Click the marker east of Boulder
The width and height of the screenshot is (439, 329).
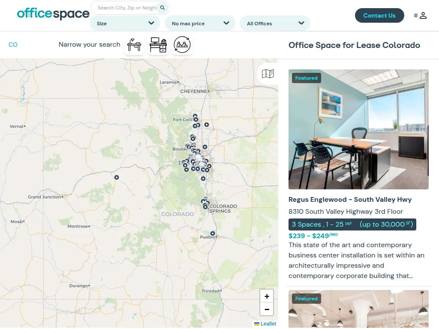205,147
